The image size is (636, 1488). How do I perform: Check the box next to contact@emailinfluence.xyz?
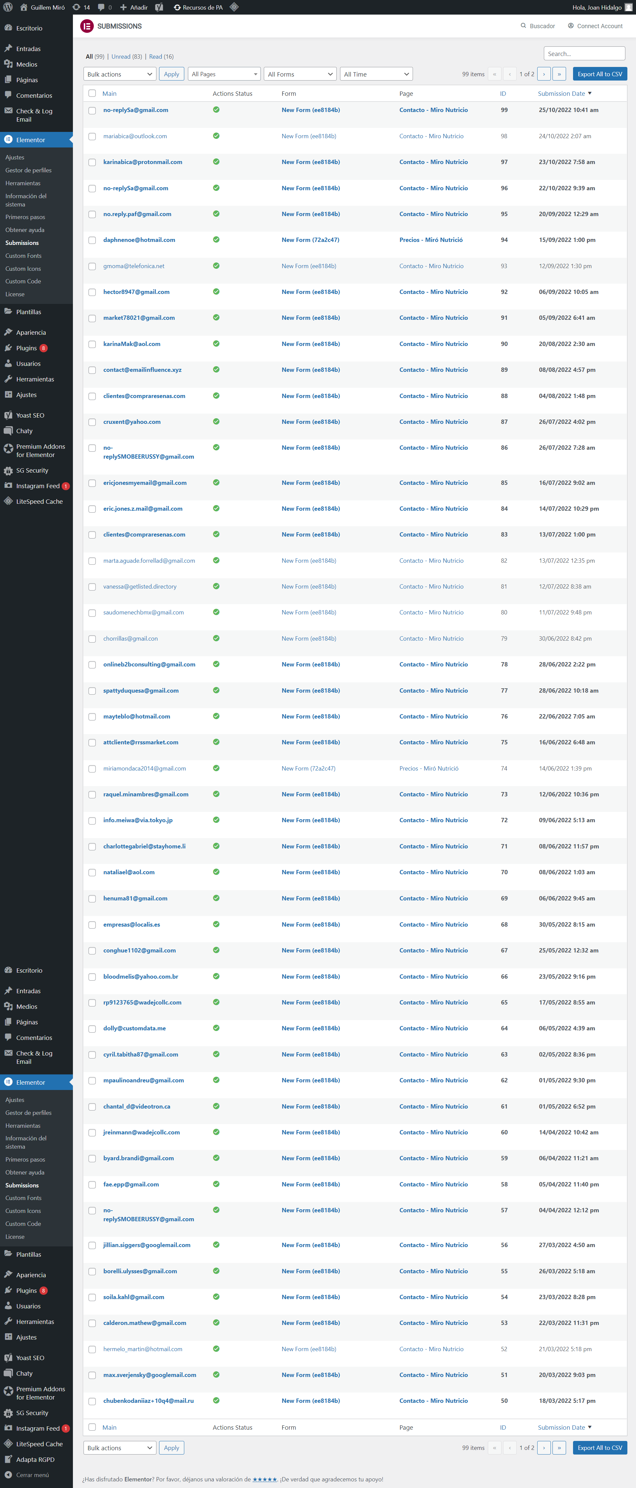pyautogui.click(x=92, y=370)
